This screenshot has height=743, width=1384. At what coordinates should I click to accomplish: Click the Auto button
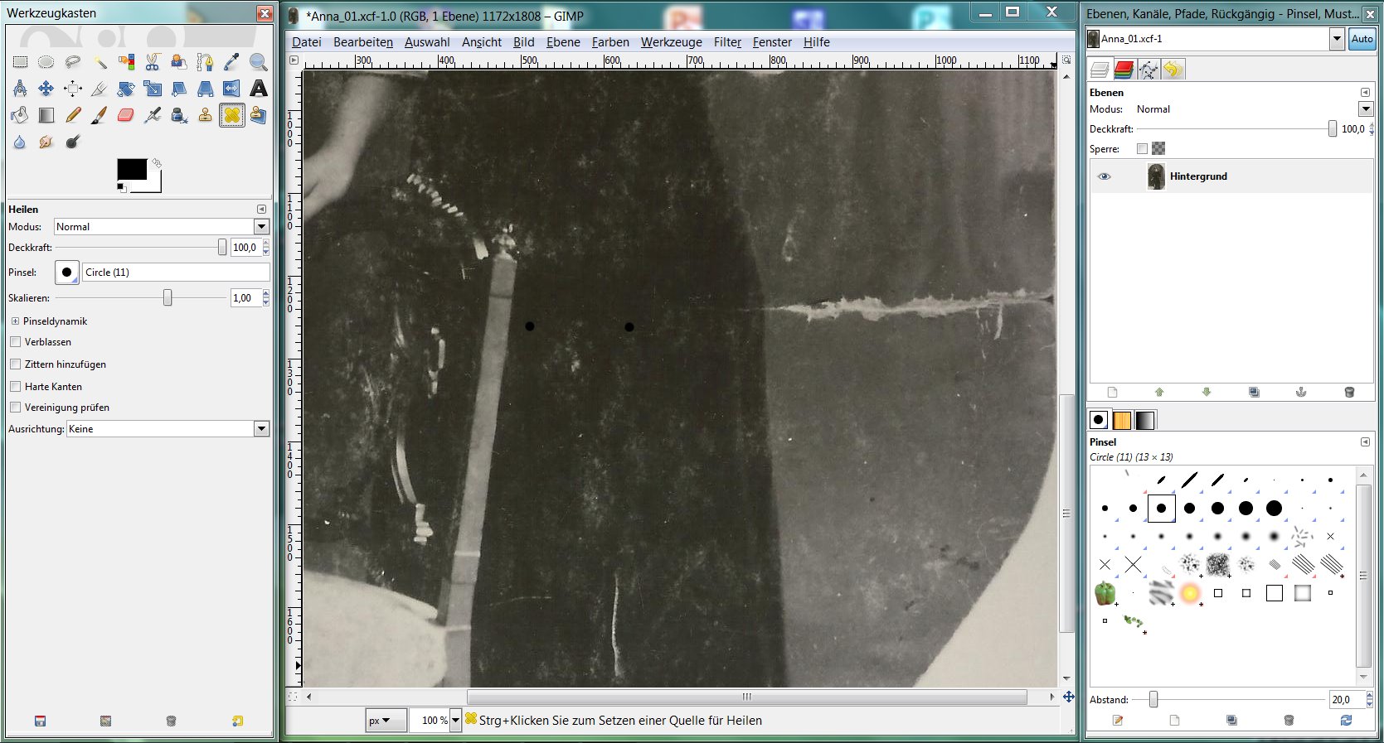pyautogui.click(x=1362, y=39)
